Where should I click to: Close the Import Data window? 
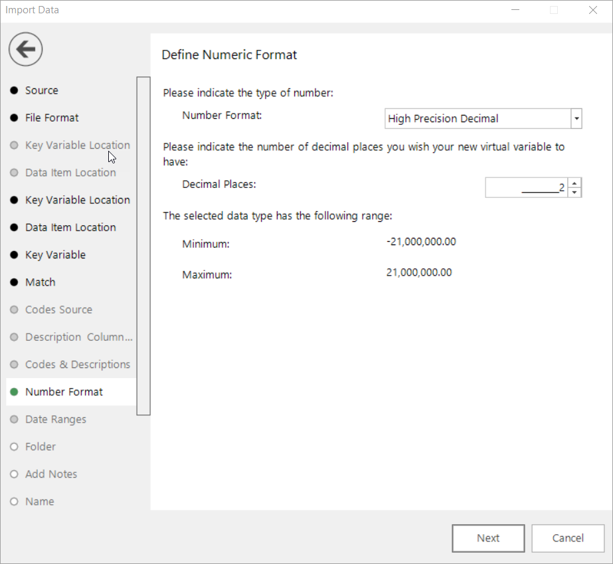[x=592, y=10]
